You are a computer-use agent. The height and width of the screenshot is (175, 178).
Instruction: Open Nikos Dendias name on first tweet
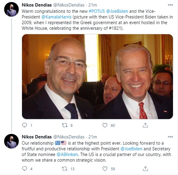37,5
